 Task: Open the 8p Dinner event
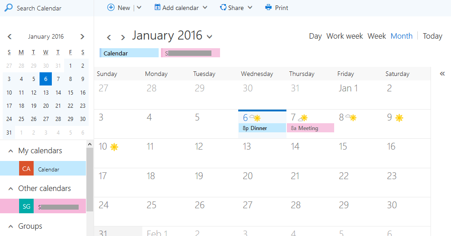coord(262,128)
